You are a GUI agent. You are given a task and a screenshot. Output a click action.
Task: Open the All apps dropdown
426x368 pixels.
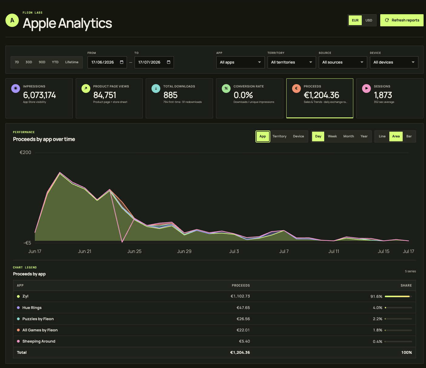pyautogui.click(x=241, y=62)
